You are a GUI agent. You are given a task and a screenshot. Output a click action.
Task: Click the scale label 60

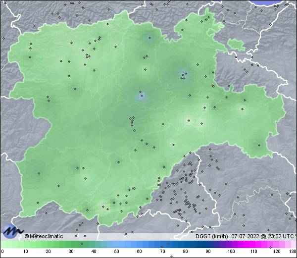coord(140,252)
